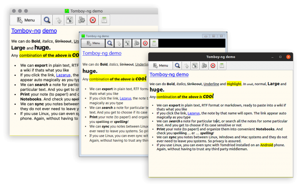Click the bold 'huge.' text in the macOS window

(x=42, y=47)
